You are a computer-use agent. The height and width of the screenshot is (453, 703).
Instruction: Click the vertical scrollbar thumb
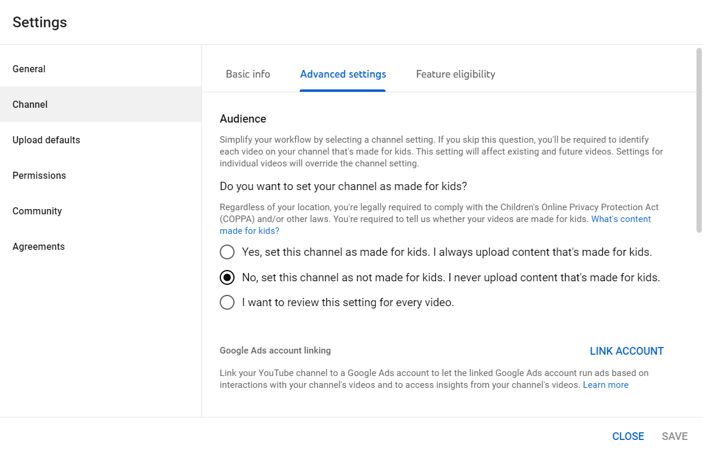pos(699,141)
